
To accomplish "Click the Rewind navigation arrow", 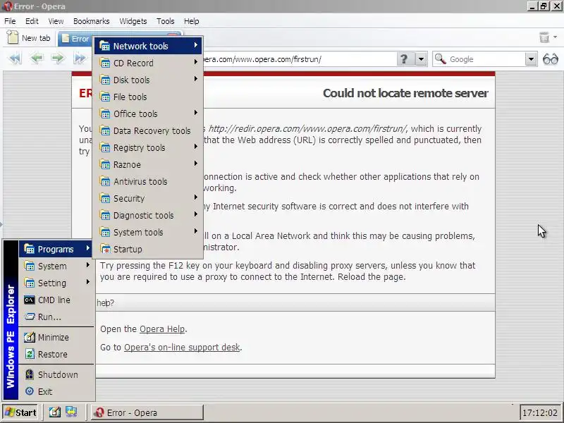I will (15, 59).
